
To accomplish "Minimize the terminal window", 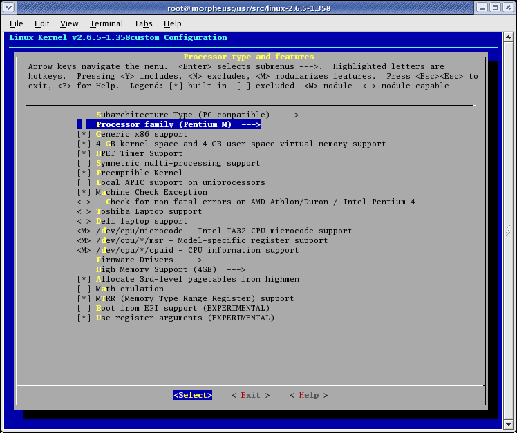I will click(x=481, y=8).
